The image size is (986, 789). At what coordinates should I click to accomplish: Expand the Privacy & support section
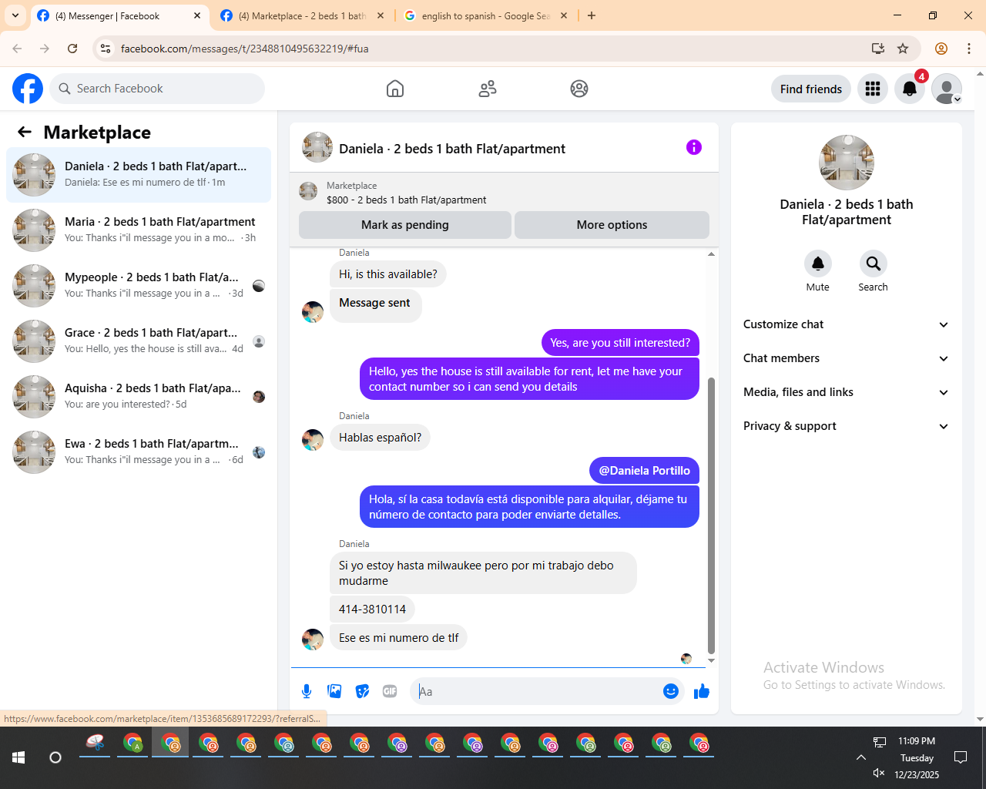pos(846,426)
